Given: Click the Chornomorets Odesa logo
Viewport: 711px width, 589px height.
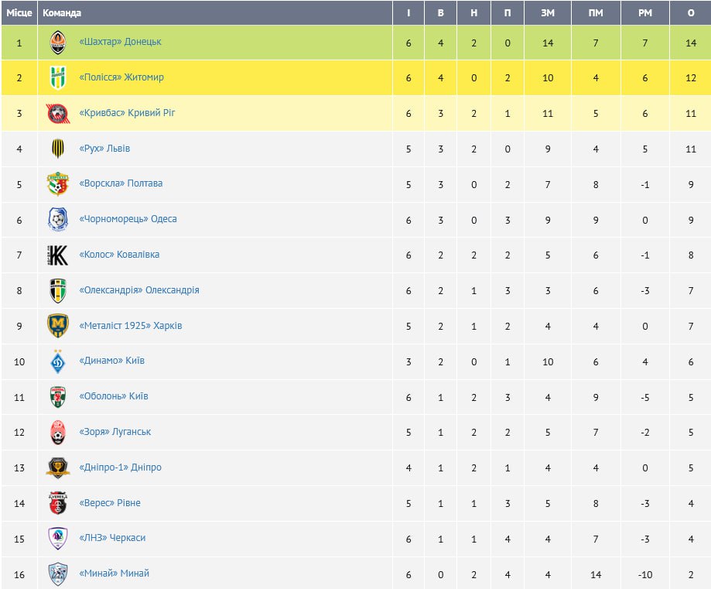Looking at the screenshot, I should point(58,220).
